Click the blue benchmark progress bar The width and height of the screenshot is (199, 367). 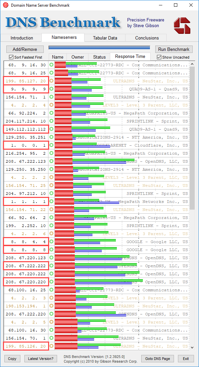(99, 48)
